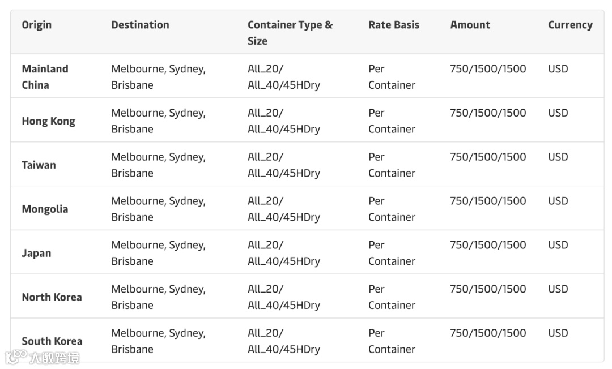The height and width of the screenshot is (369, 612).
Task: Click Per Container in the Mongolia row
Action: [392, 209]
